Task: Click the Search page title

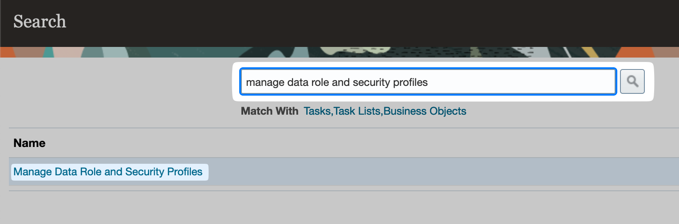Action: [40, 21]
